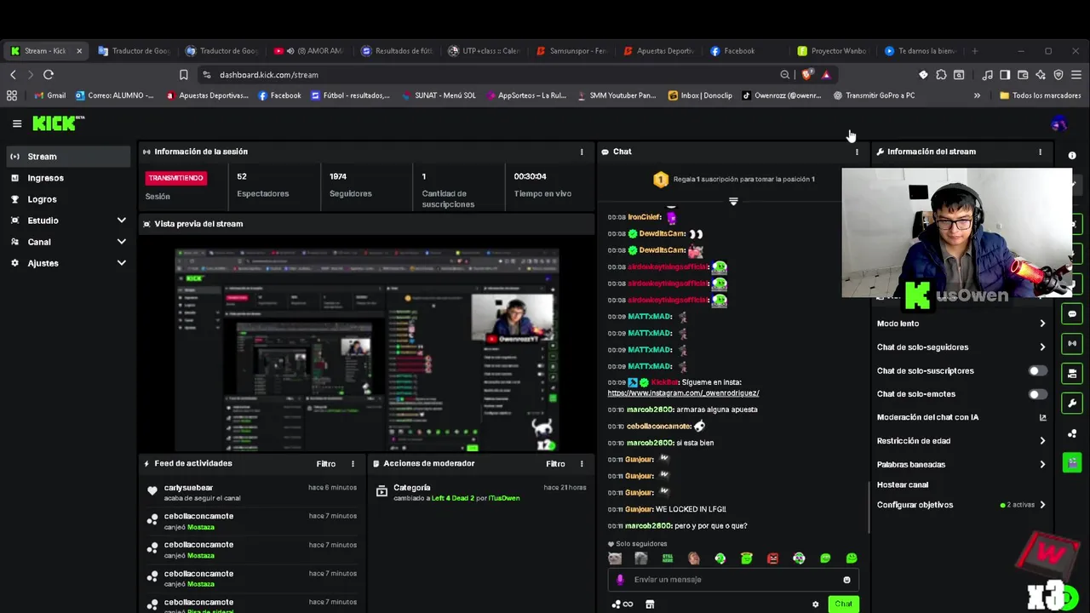Open the hamburger menu beside the Kick logo
The width and height of the screenshot is (1090, 613).
(17, 123)
